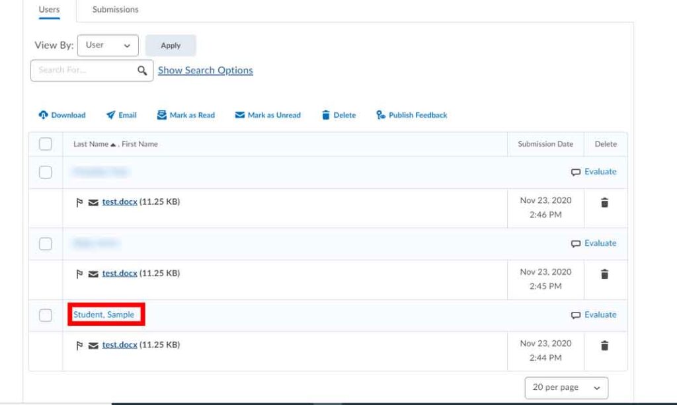This screenshot has width=677, height=405.
Task: Switch to the Submissions tab
Action: pos(115,10)
